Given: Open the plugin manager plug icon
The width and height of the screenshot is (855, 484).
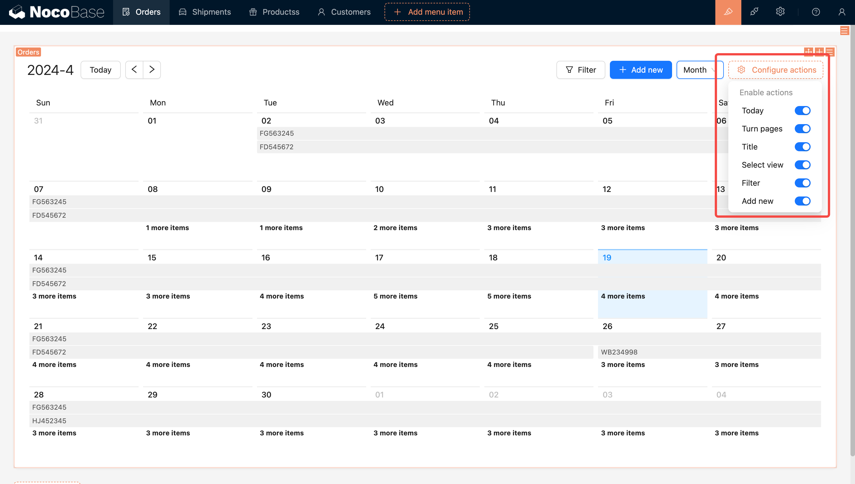Looking at the screenshot, I should (754, 12).
